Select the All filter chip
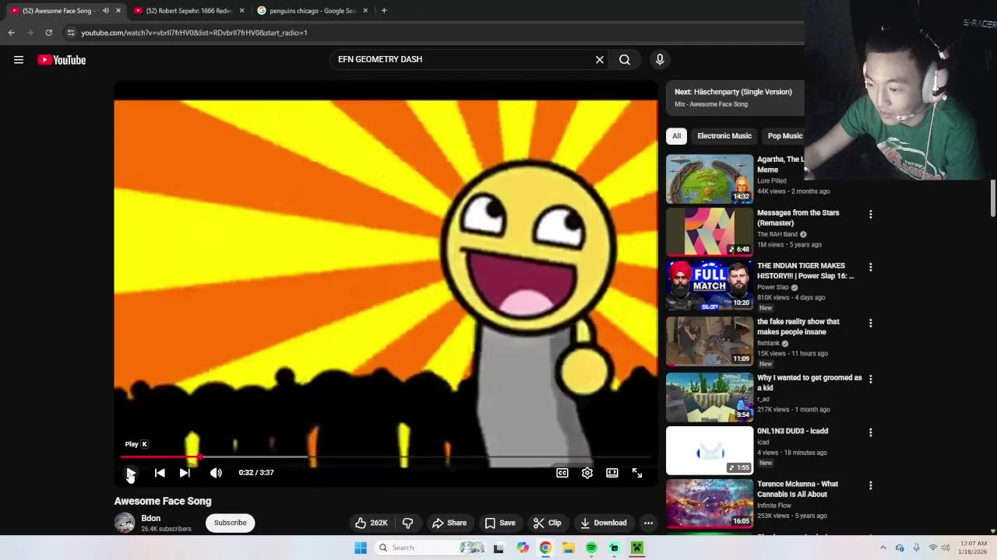This screenshot has width=997, height=560. click(x=676, y=136)
